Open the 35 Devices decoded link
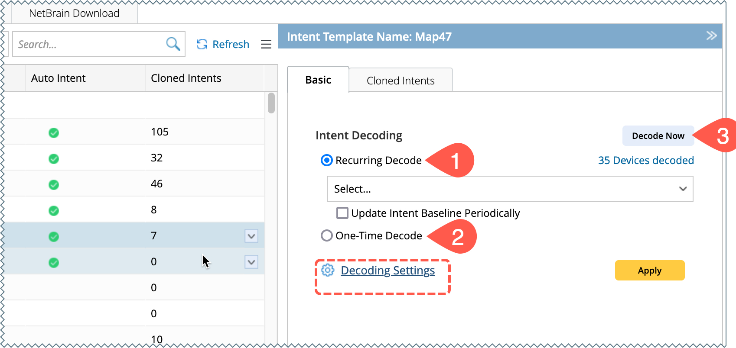 click(x=646, y=160)
